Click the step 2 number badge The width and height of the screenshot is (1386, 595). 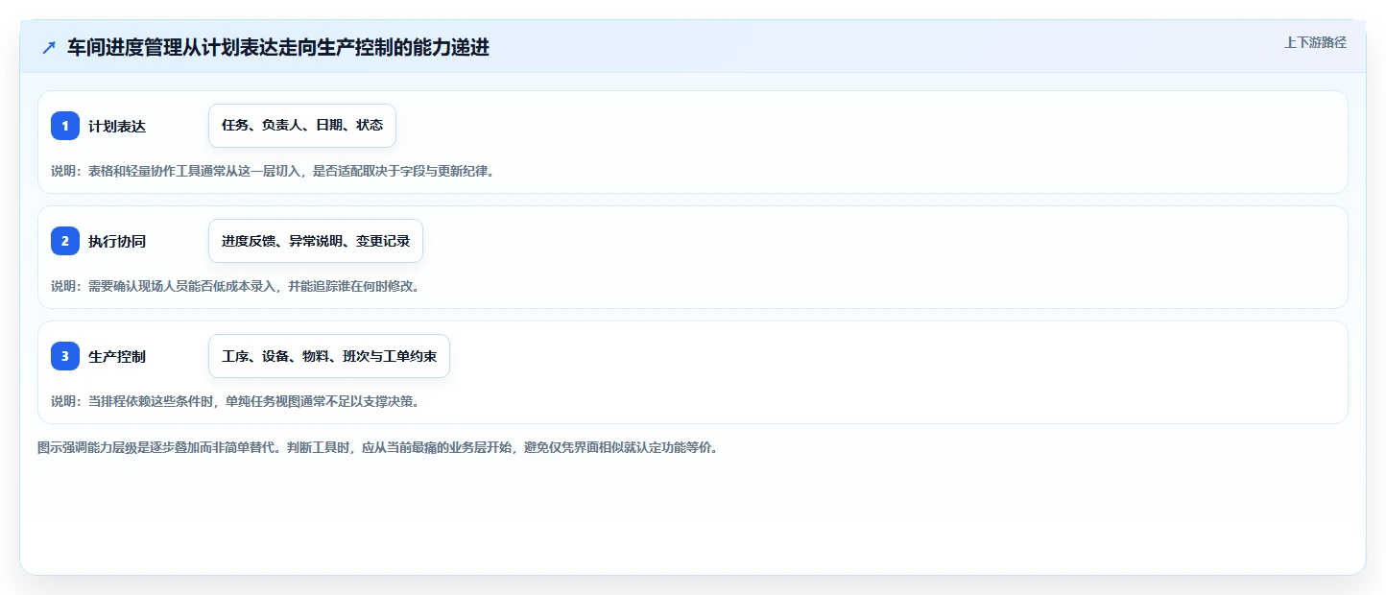(65, 241)
